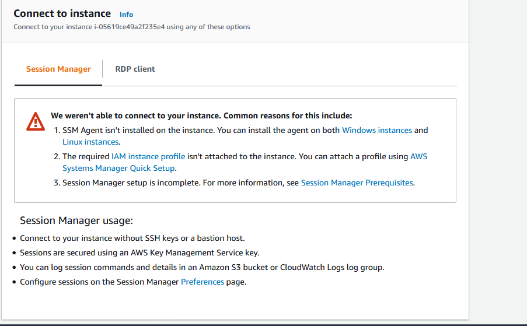Go to the Preferences page link

click(x=203, y=282)
